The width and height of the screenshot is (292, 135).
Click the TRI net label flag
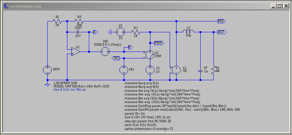pos(116,58)
